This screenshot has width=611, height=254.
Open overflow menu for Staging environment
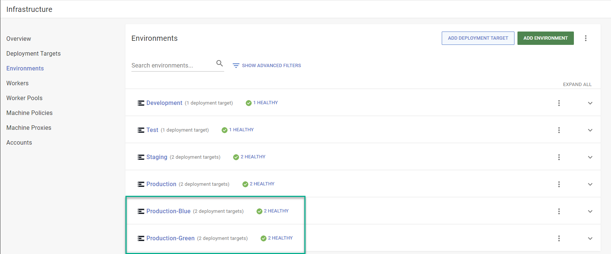(x=559, y=157)
